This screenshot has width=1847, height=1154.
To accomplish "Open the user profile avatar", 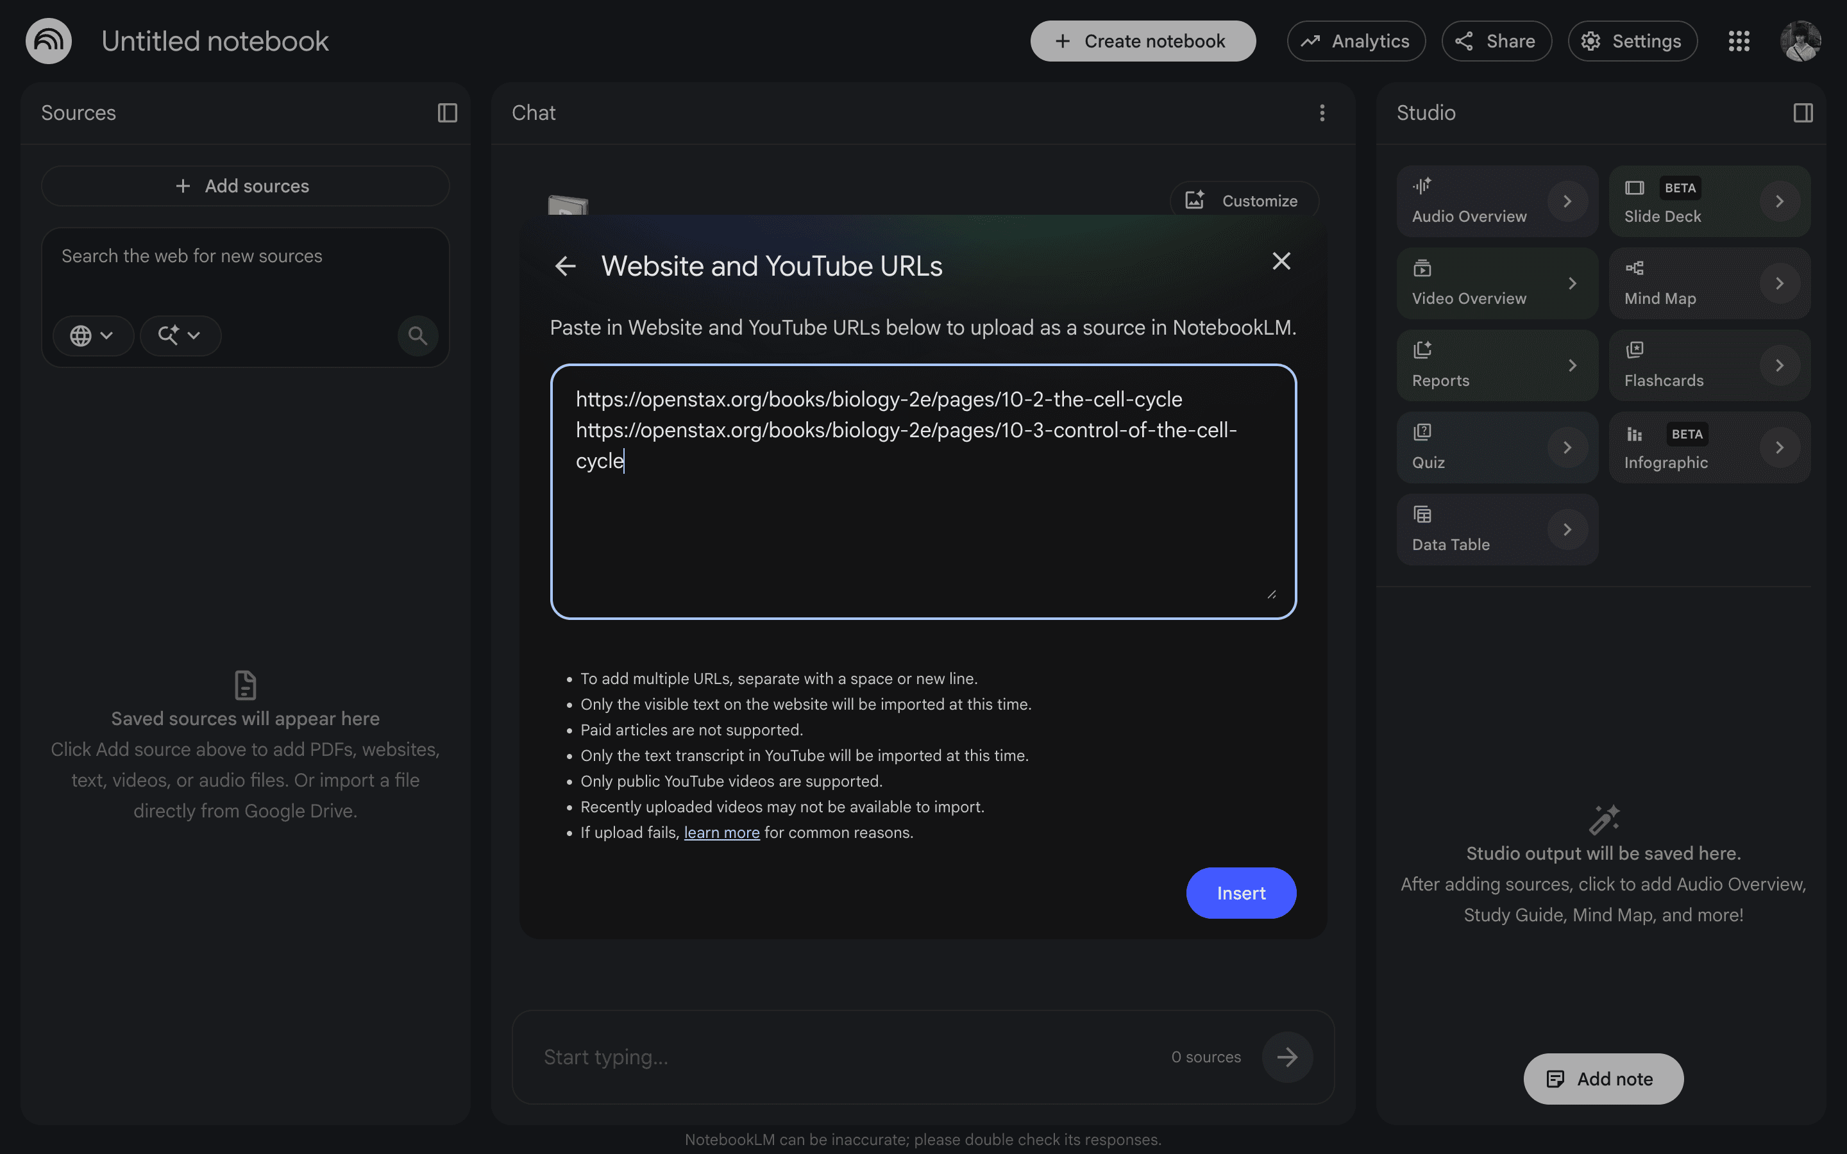I will click(1800, 41).
